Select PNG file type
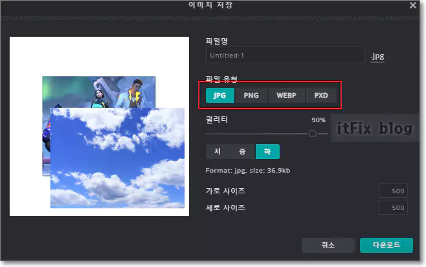 (251, 95)
